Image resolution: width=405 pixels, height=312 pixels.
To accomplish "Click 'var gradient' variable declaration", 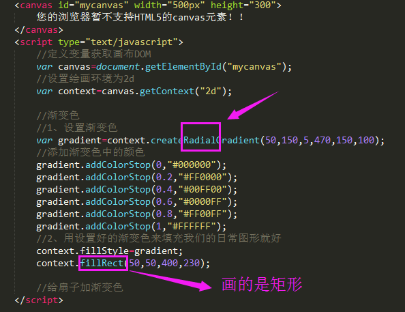I will pos(69,140).
